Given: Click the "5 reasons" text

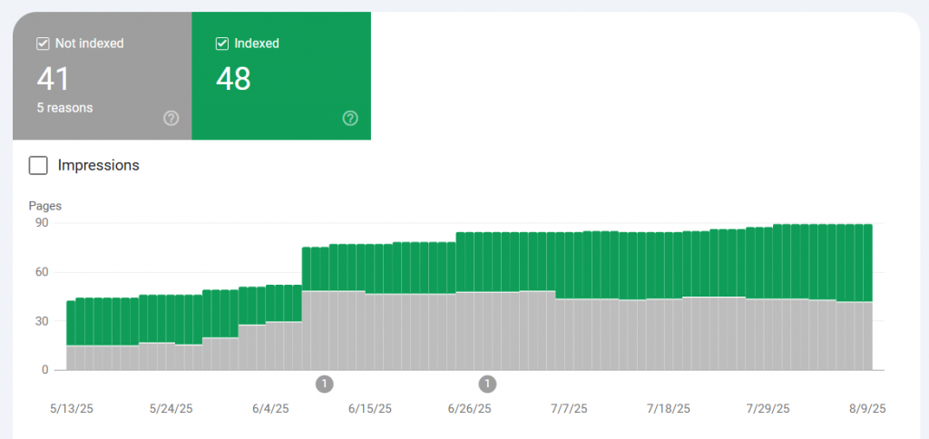Looking at the screenshot, I should (64, 108).
